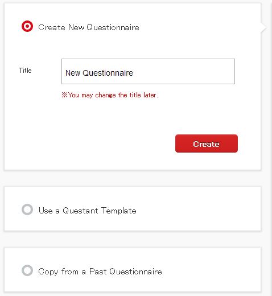Click the grey circle icon beside Copy from Past

pyautogui.click(x=27, y=270)
